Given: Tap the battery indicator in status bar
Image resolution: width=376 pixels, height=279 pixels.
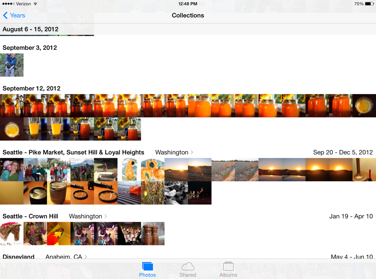Looking at the screenshot, I should 369,4.
